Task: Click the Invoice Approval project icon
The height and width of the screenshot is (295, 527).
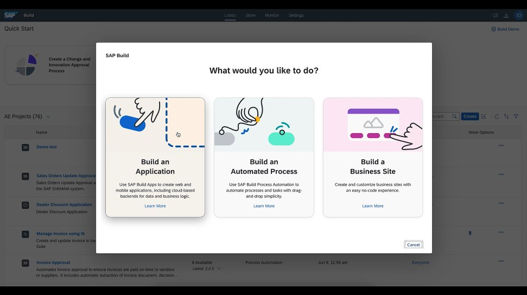Action: (25, 263)
